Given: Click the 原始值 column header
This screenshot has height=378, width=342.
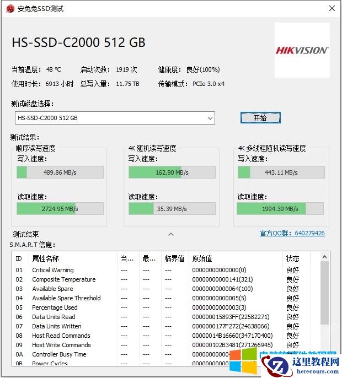Looking at the screenshot, I should 236,258.
